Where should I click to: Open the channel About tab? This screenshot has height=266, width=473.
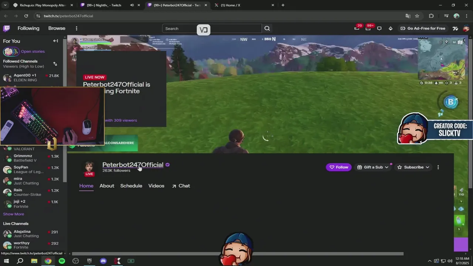coord(107,186)
